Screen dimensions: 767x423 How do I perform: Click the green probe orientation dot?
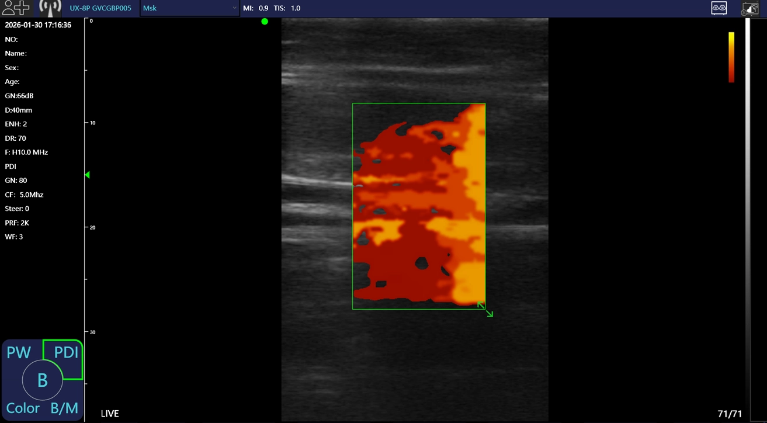click(265, 22)
